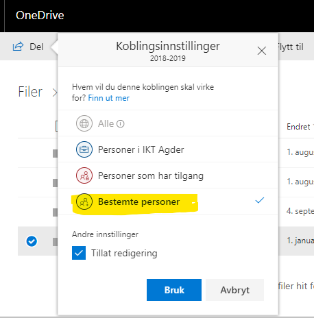Close the Koblingsinnstillinger dialog with X
314x318 pixels.
[262, 51]
